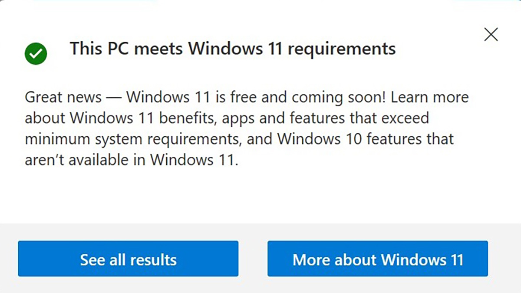Click "requirements" at the end of the heading
521x293 pixels.
click(342, 48)
